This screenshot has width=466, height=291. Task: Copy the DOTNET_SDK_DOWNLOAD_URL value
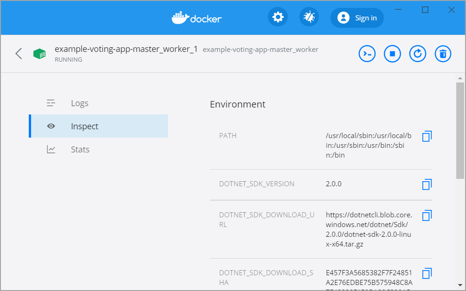coord(427,215)
